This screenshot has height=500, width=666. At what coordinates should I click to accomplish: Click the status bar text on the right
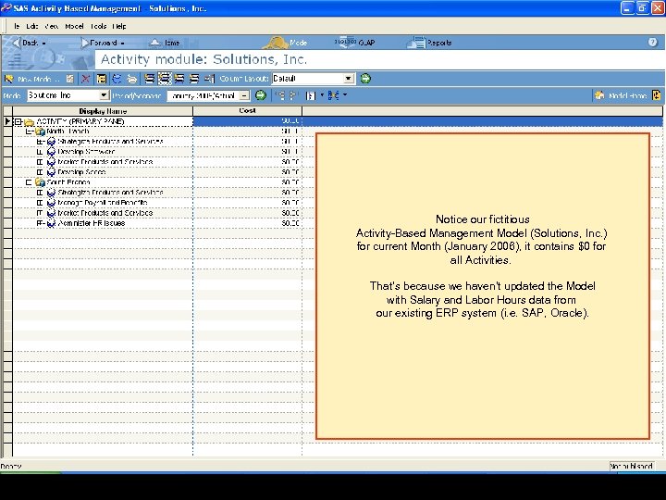pyautogui.click(x=631, y=466)
